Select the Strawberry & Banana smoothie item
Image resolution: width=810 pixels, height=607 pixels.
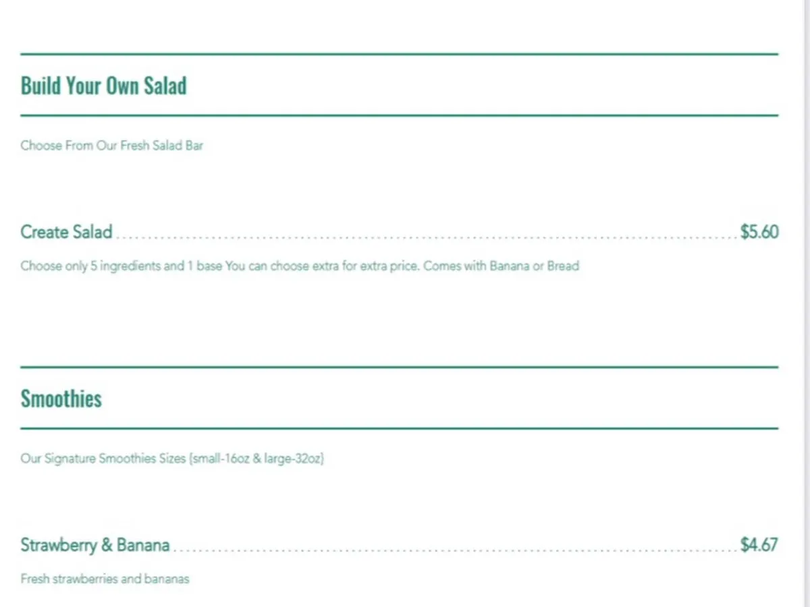coord(94,545)
